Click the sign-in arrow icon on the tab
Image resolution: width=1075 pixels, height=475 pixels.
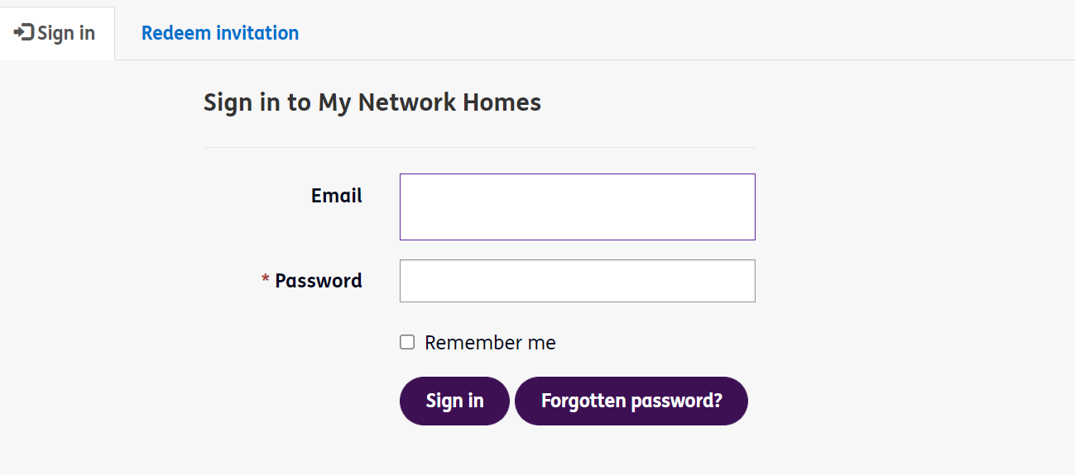[24, 33]
